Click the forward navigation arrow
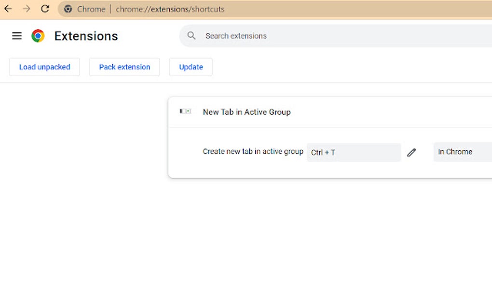492x308 pixels. (27, 8)
